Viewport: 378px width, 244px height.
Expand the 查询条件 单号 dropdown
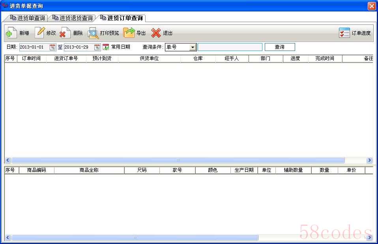click(193, 47)
